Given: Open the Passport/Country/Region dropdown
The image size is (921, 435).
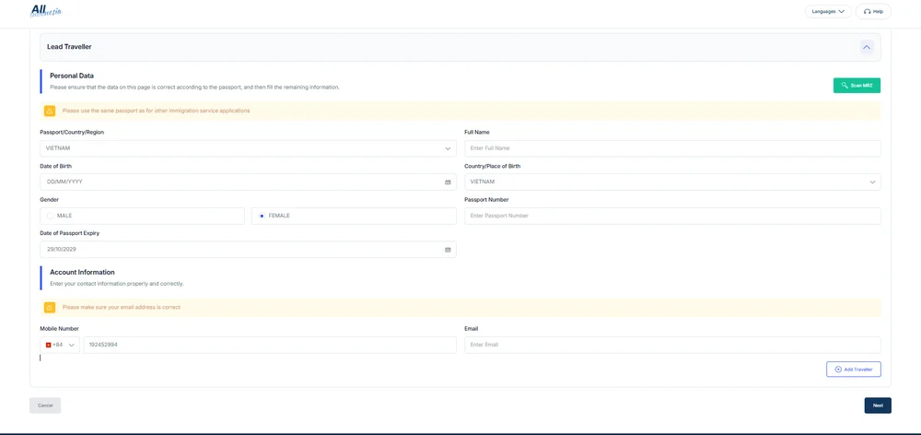Looking at the screenshot, I should (248, 148).
